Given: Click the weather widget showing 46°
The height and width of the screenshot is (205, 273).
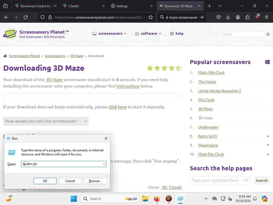Looking at the screenshot, I should tap(9, 198).
